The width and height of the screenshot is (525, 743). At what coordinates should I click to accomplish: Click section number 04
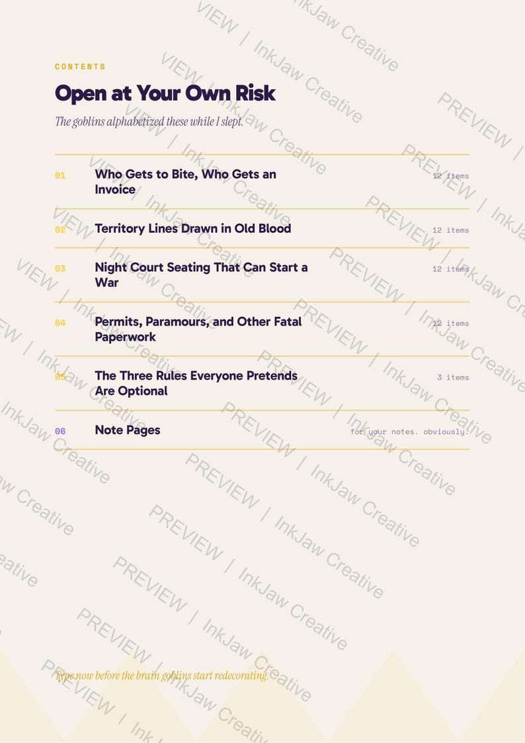[x=60, y=323]
